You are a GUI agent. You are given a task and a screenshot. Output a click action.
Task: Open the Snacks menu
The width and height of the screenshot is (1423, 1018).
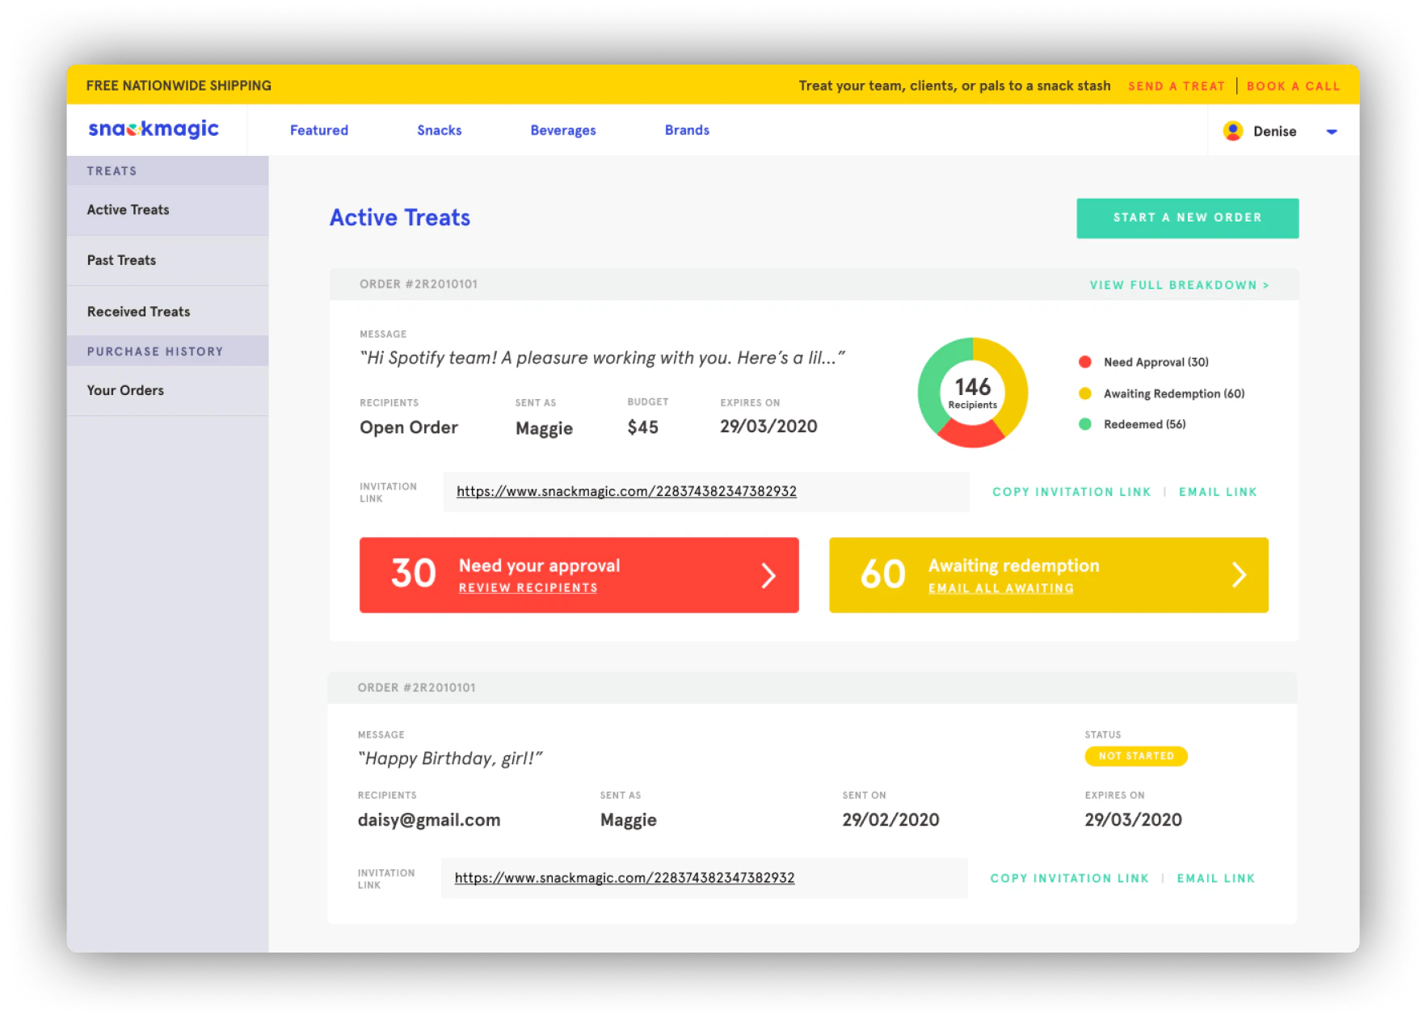tap(440, 130)
